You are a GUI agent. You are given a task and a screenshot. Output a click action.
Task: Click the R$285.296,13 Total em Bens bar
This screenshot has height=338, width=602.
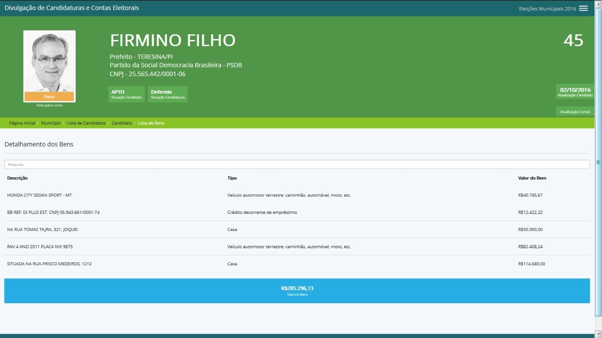click(x=297, y=291)
